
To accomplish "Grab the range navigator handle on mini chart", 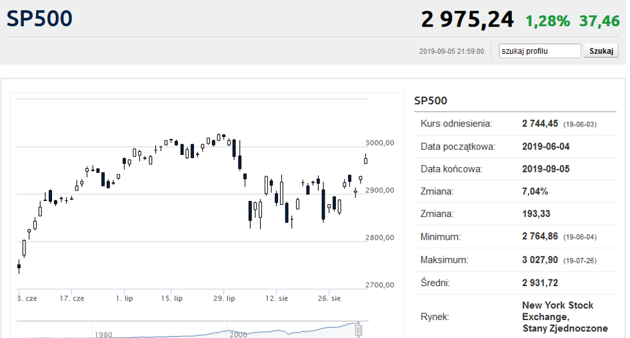I will click(359, 330).
